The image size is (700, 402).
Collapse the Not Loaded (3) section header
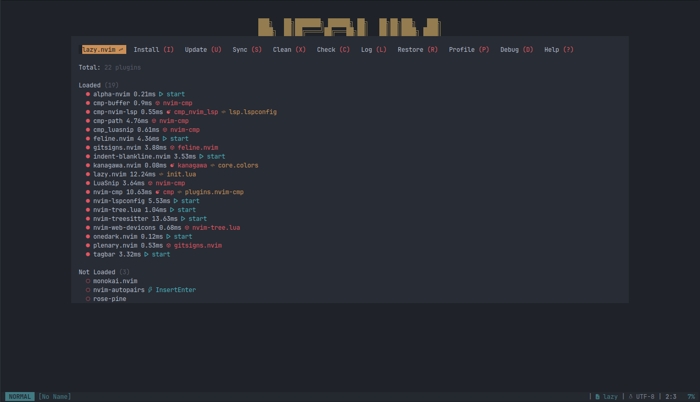104,272
